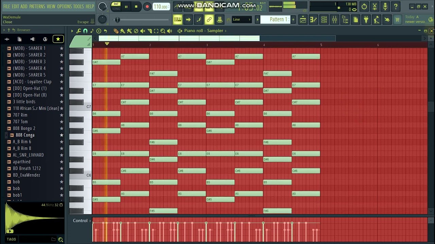The image size is (435, 244).
Task: Open the Browser options arrow
Action: [4, 30]
